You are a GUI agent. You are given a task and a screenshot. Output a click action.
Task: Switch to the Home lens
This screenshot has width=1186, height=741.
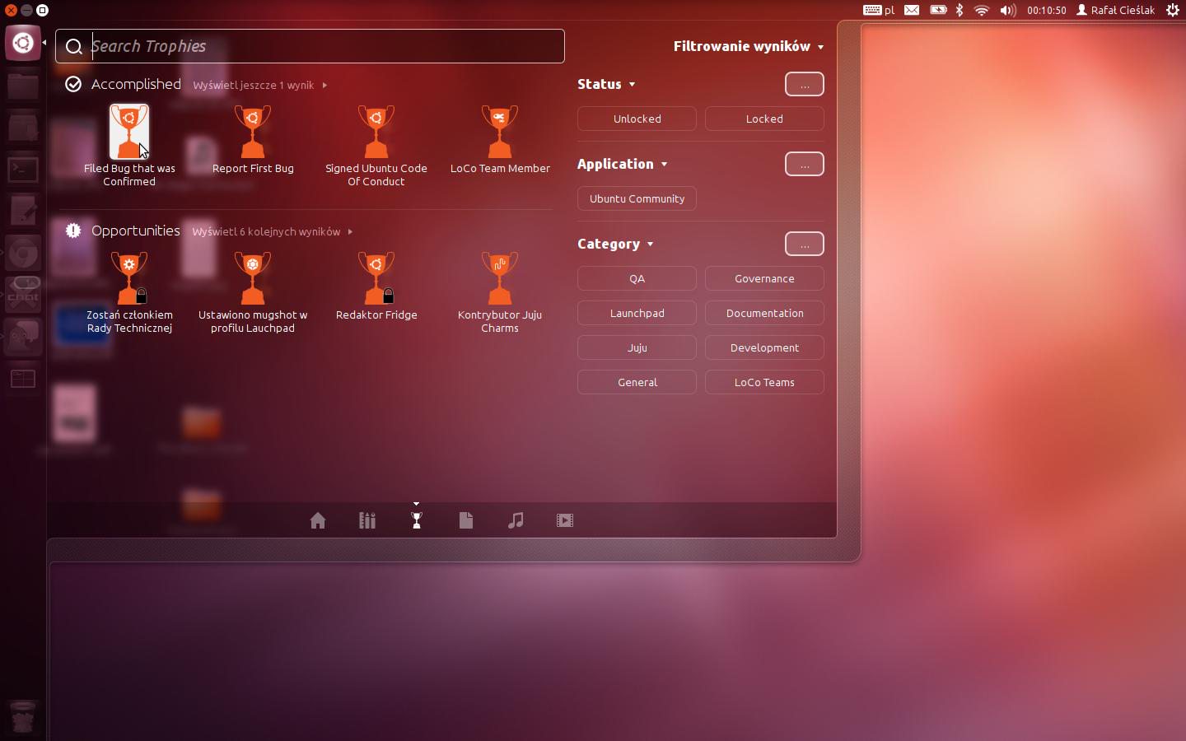point(318,520)
